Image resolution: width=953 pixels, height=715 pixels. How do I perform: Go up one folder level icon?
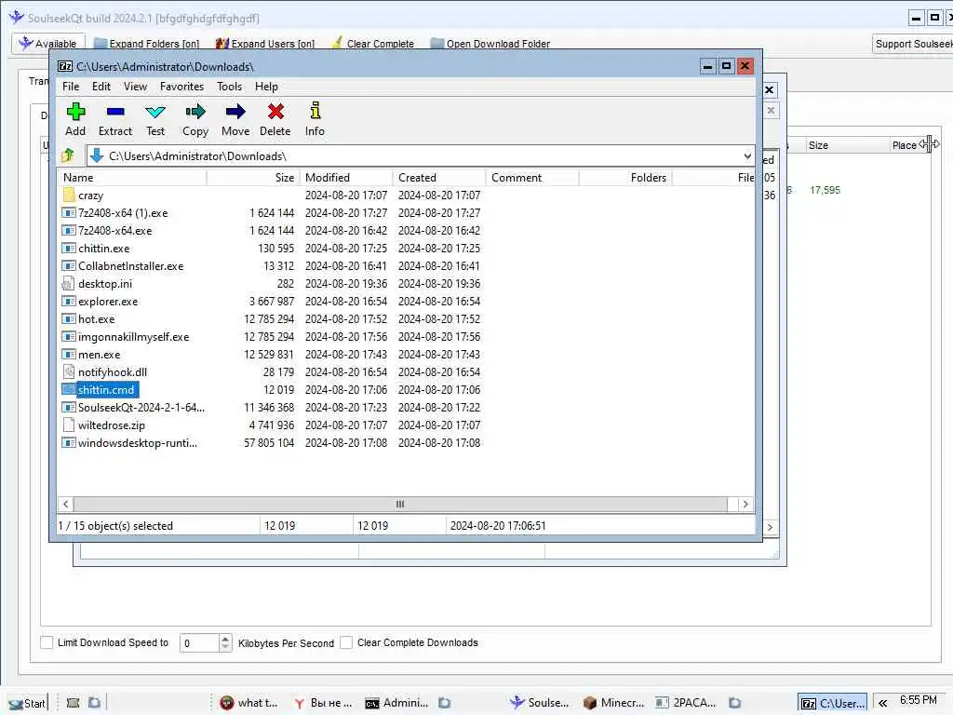point(67,155)
